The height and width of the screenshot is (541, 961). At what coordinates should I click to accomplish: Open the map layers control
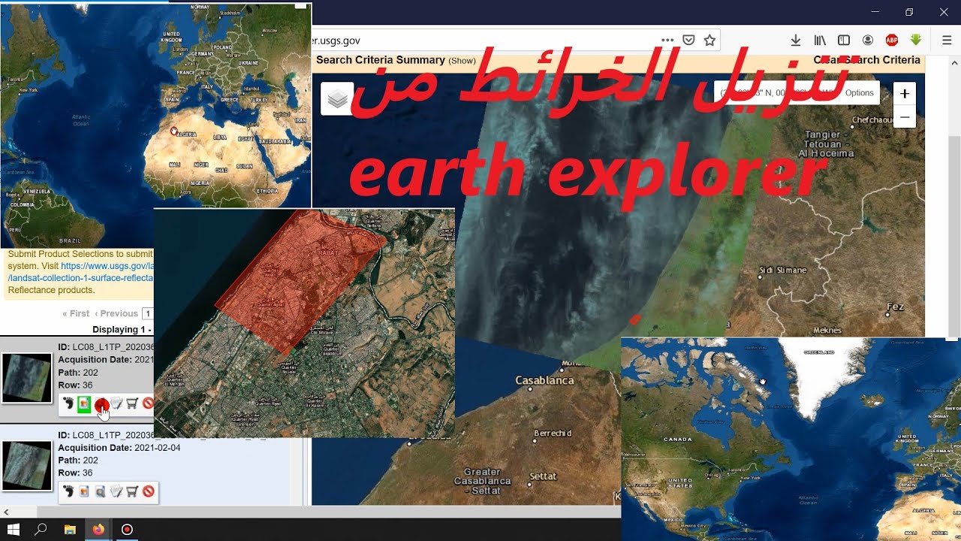[337, 98]
